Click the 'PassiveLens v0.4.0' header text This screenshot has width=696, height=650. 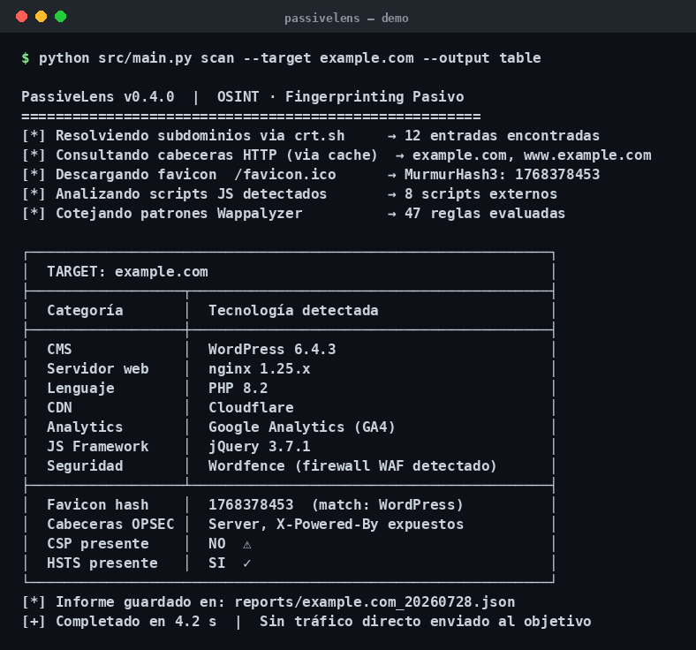coord(98,97)
